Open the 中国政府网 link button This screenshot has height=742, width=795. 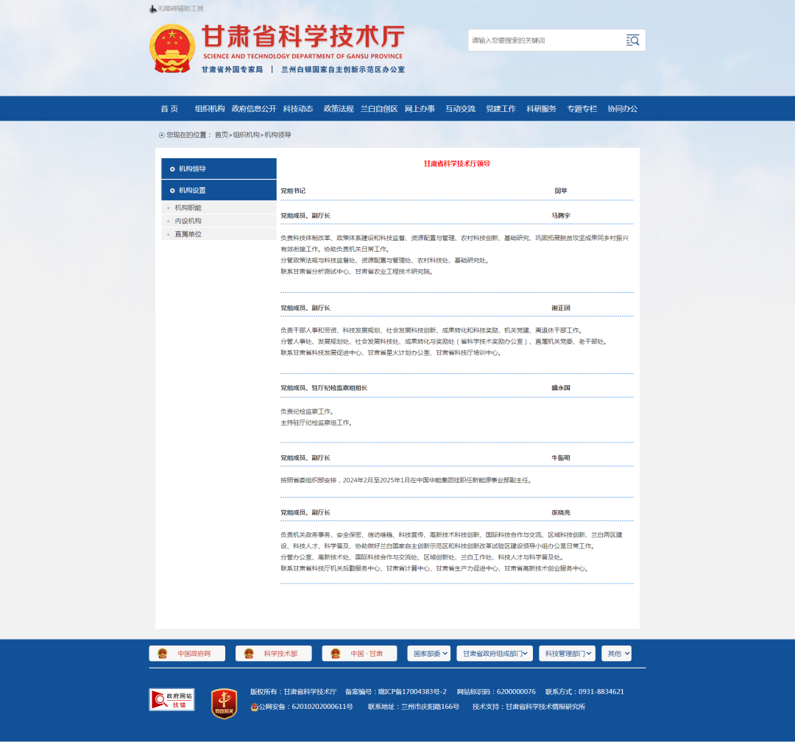187,654
